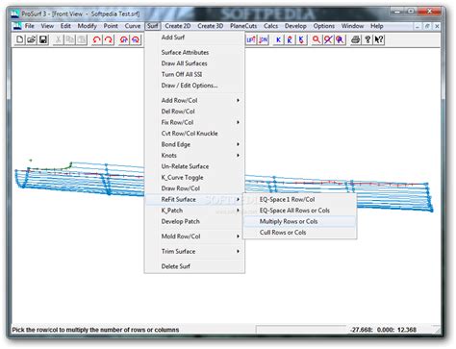Open the Calcs menu

coord(271,26)
